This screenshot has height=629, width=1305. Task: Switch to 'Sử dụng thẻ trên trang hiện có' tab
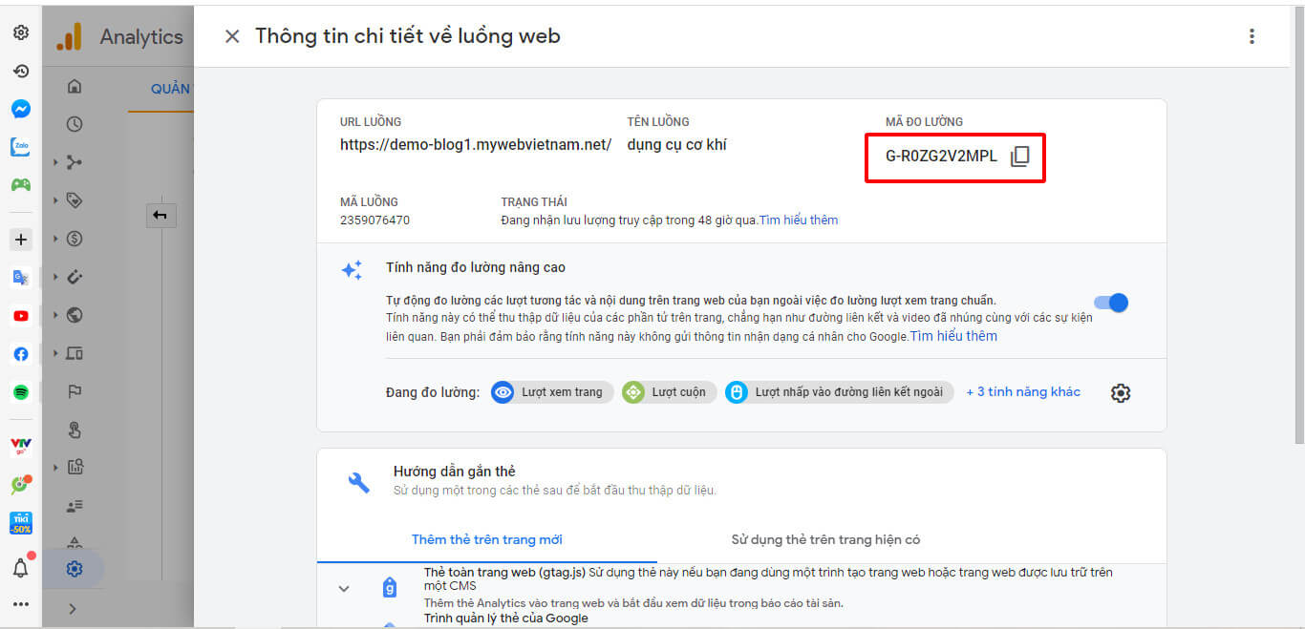(x=825, y=540)
